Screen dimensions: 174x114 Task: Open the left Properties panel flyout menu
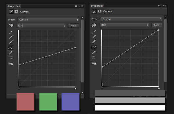pos(82,6)
